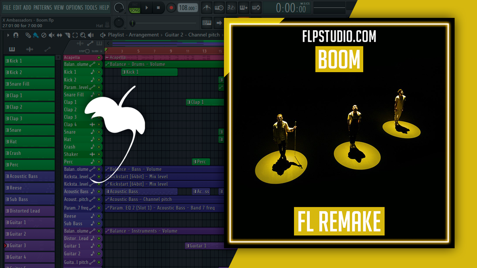Open the snap-to-grid magnet menu

coord(16,35)
